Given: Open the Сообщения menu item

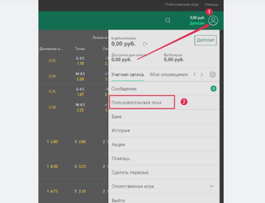Looking at the screenshot, I should point(164,89).
